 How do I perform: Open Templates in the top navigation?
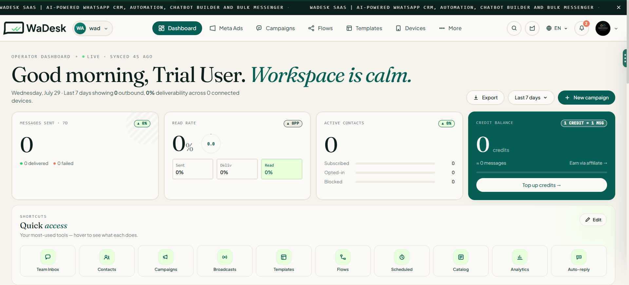pyautogui.click(x=364, y=28)
